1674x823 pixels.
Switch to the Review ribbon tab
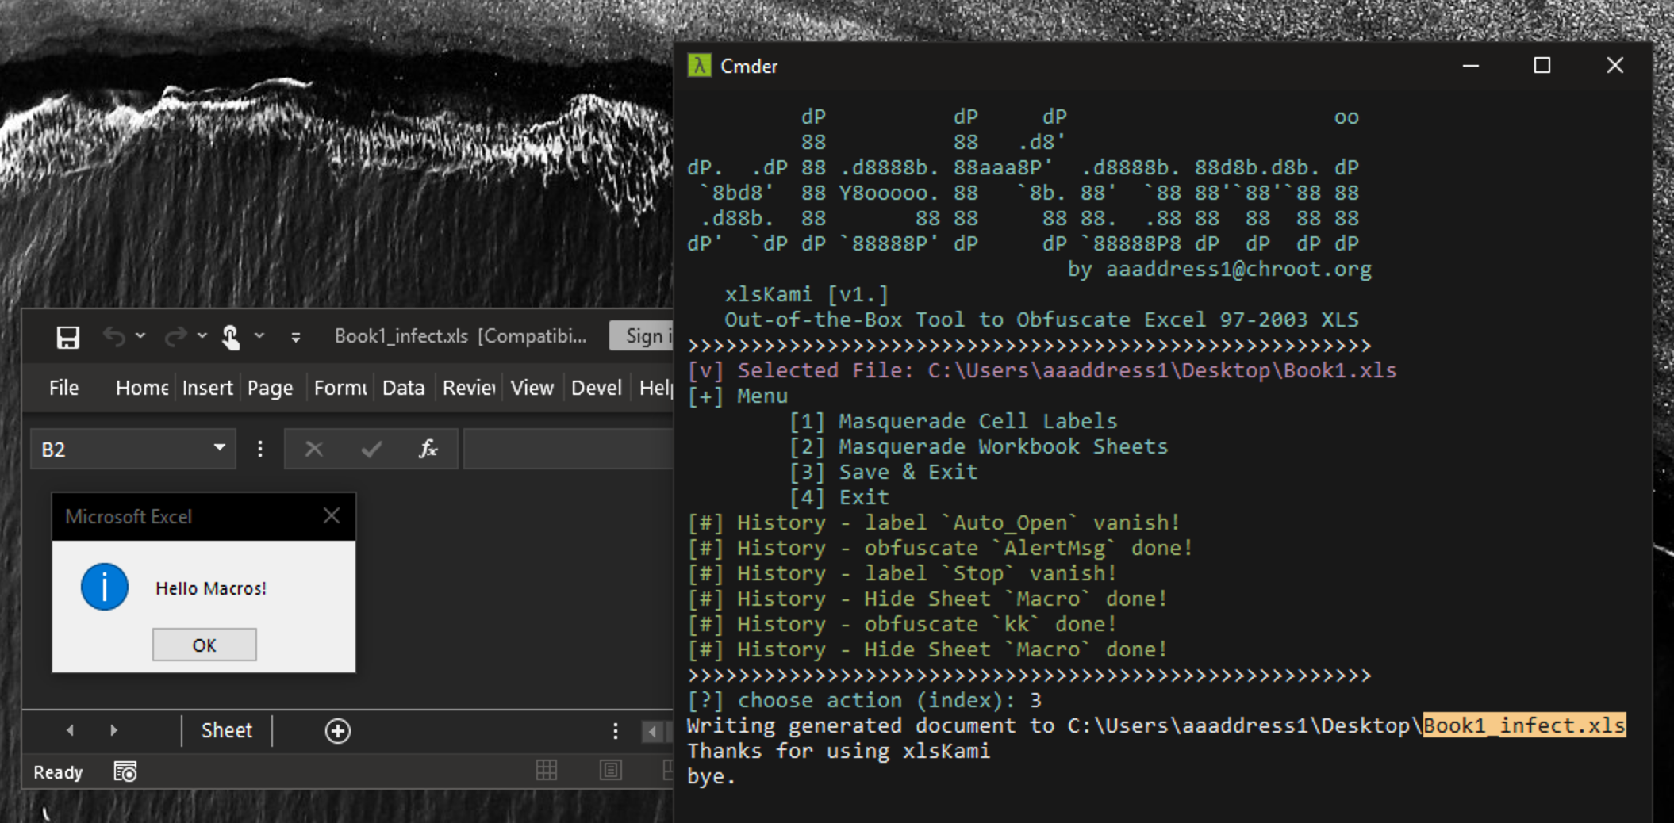coord(469,388)
